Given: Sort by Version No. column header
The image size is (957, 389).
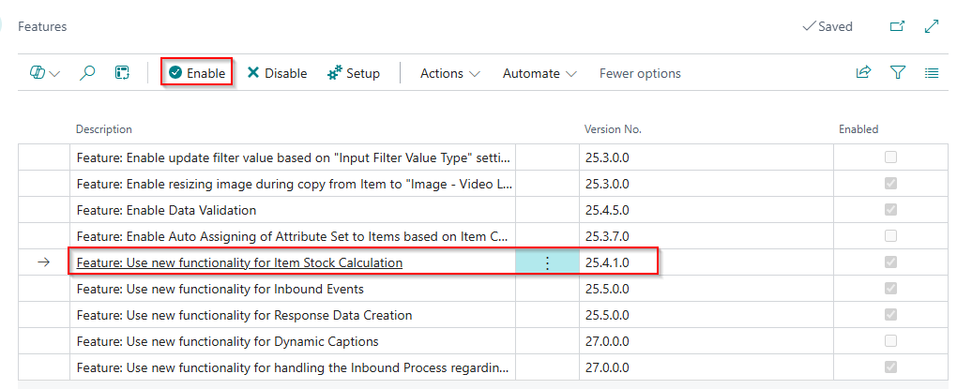Looking at the screenshot, I should pyautogui.click(x=613, y=129).
